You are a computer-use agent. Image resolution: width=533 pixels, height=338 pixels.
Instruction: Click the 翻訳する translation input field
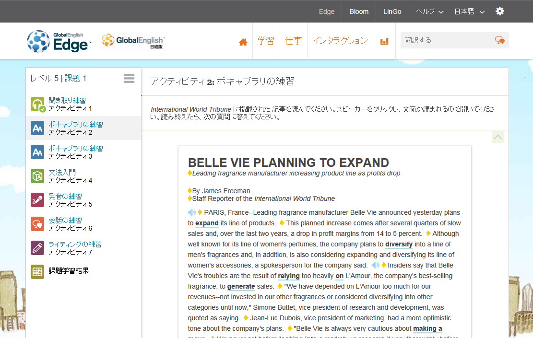(447, 40)
